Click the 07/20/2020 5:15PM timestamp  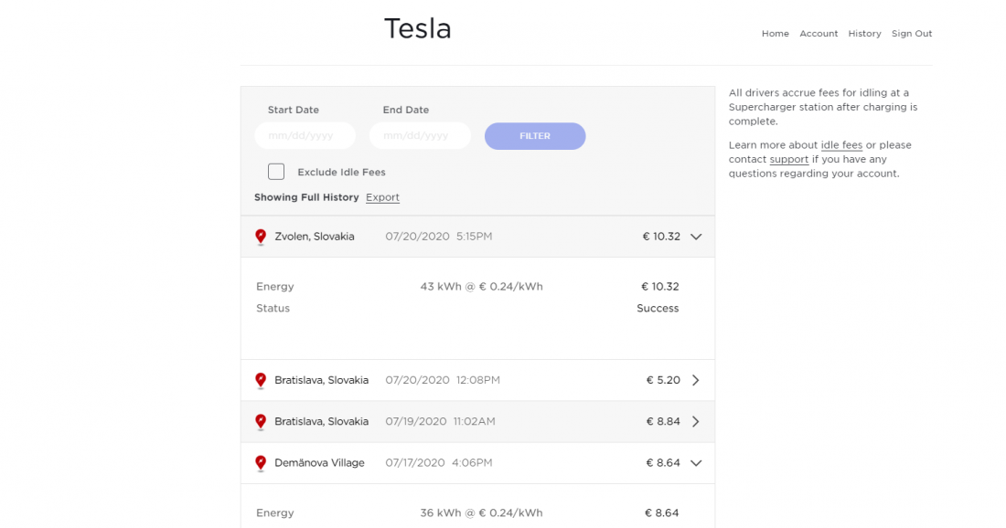[439, 237]
